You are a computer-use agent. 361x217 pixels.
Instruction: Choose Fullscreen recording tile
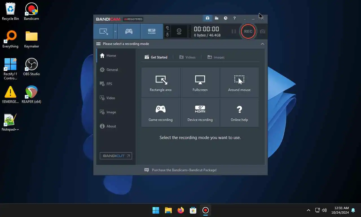point(200,82)
